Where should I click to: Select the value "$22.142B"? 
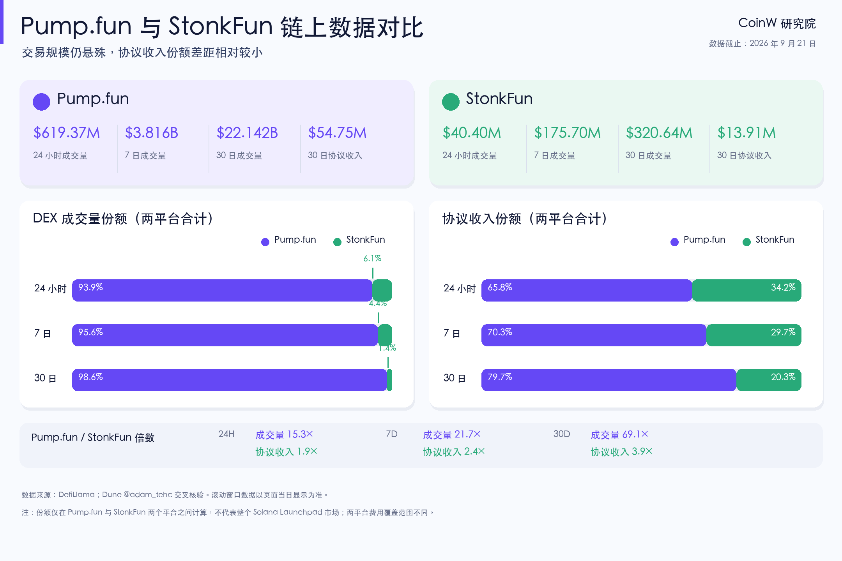click(247, 133)
